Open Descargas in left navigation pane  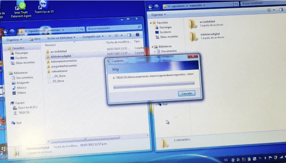point(19,53)
